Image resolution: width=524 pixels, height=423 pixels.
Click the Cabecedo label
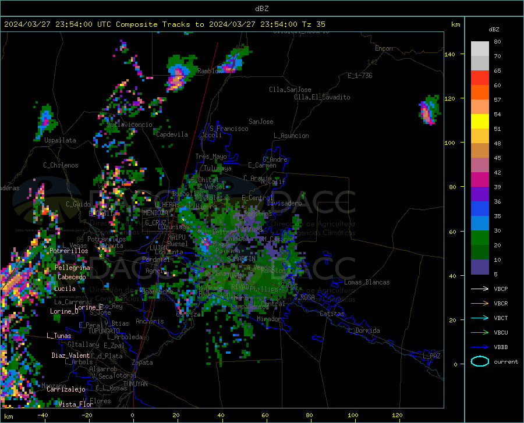(x=72, y=277)
